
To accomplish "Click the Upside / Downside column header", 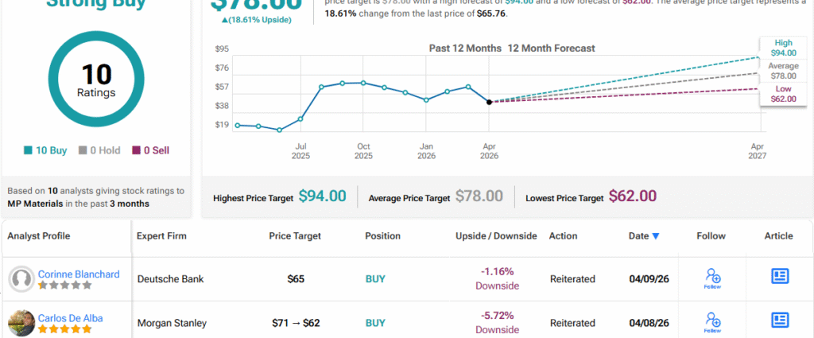I will pyautogui.click(x=496, y=236).
